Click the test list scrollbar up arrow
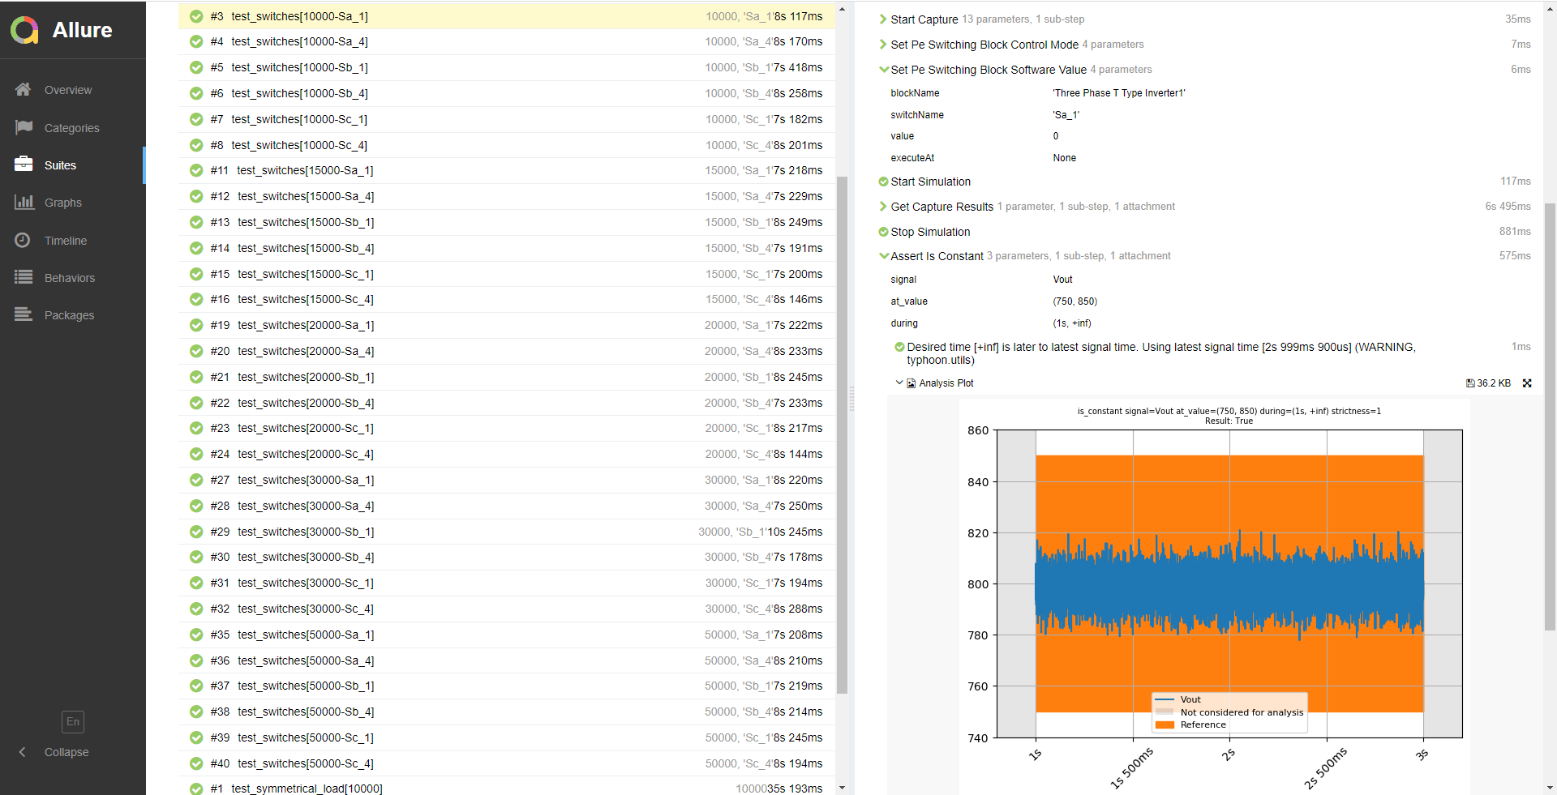The image size is (1557, 795). pyautogui.click(x=842, y=9)
